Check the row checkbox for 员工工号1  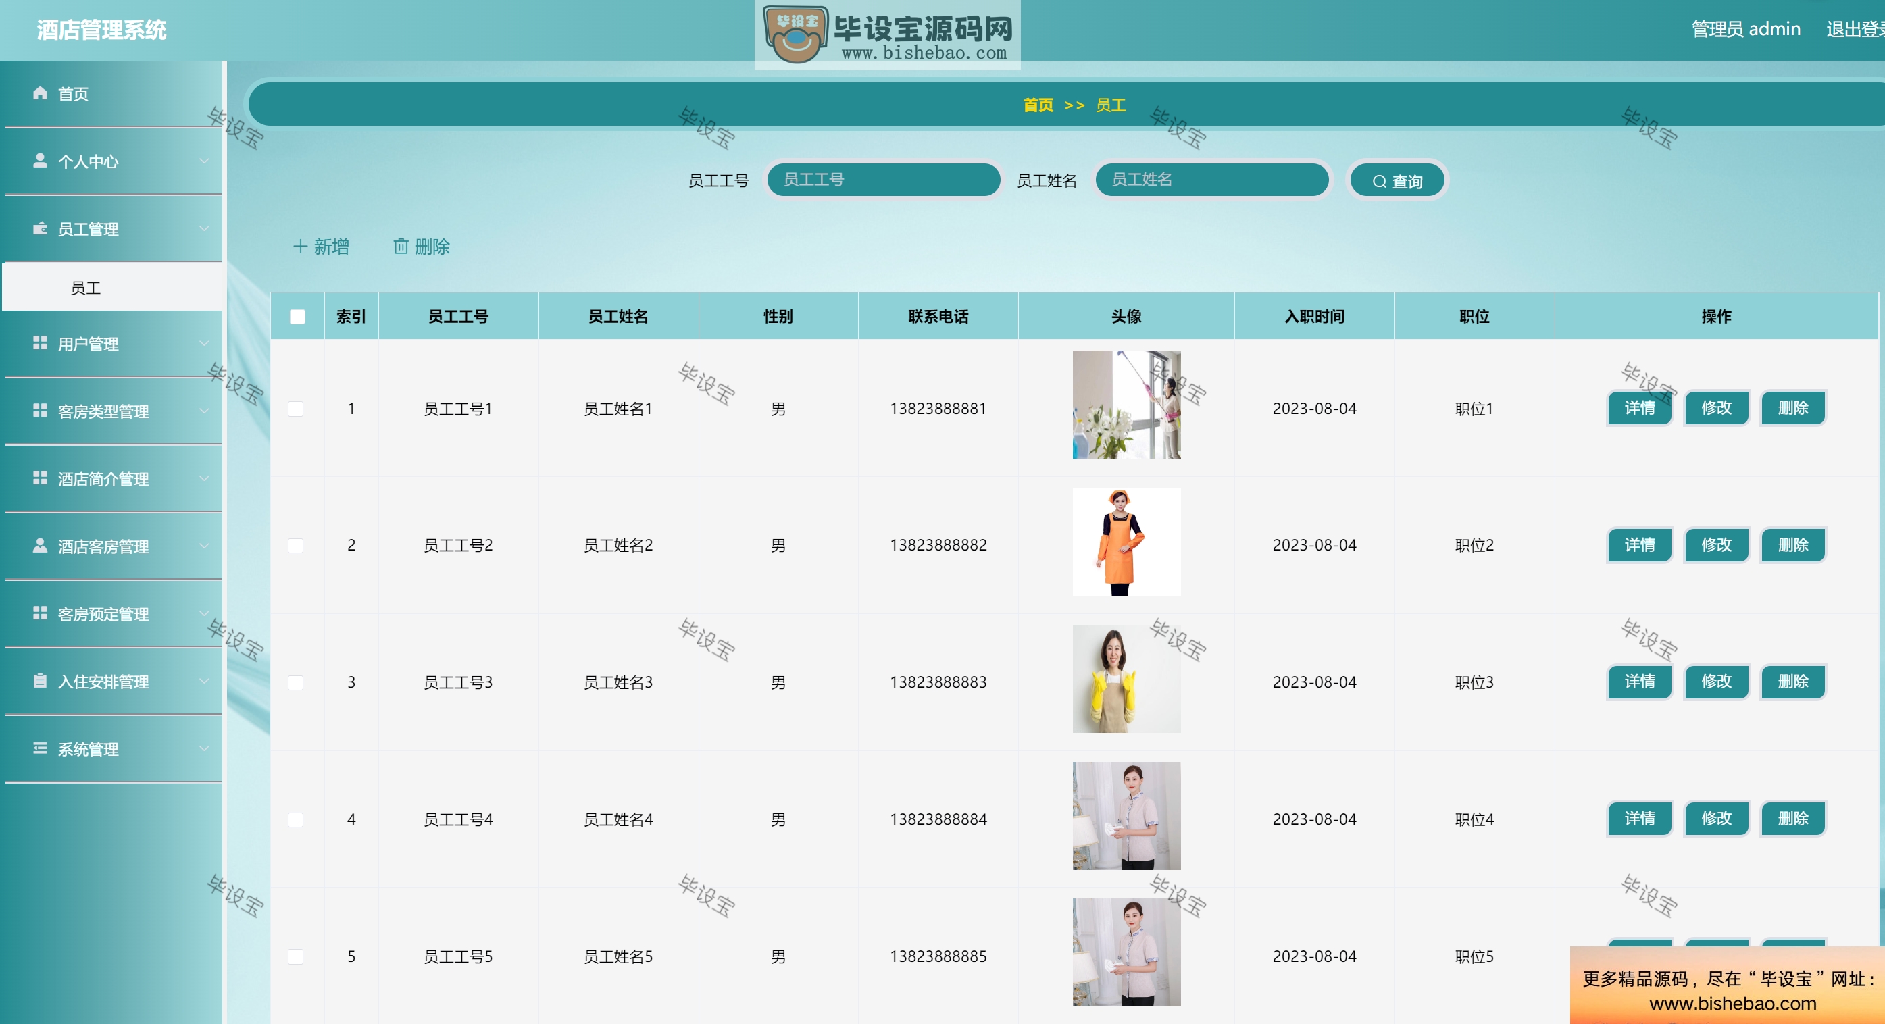296,409
